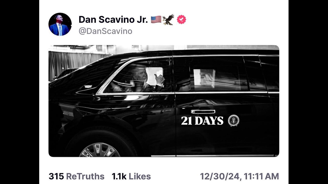
Task: Click the limo wheel rim
Action: coord(99,150)
